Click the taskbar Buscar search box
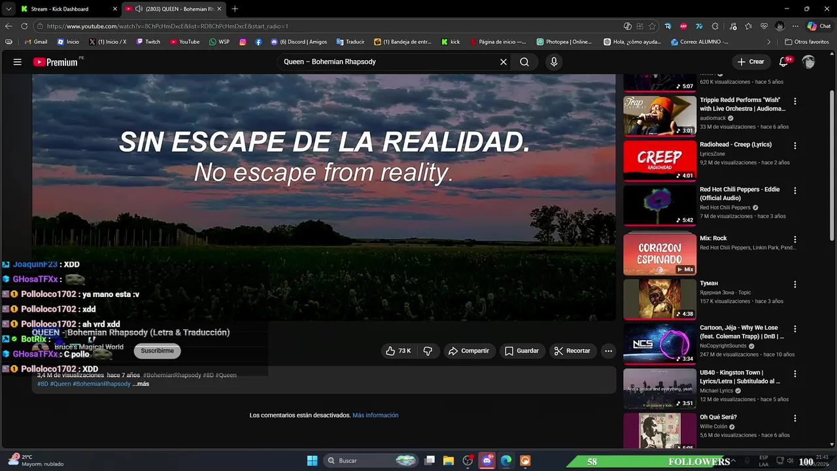 [371, 461]
